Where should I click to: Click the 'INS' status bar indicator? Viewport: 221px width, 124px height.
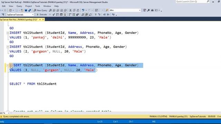[154, 122]
